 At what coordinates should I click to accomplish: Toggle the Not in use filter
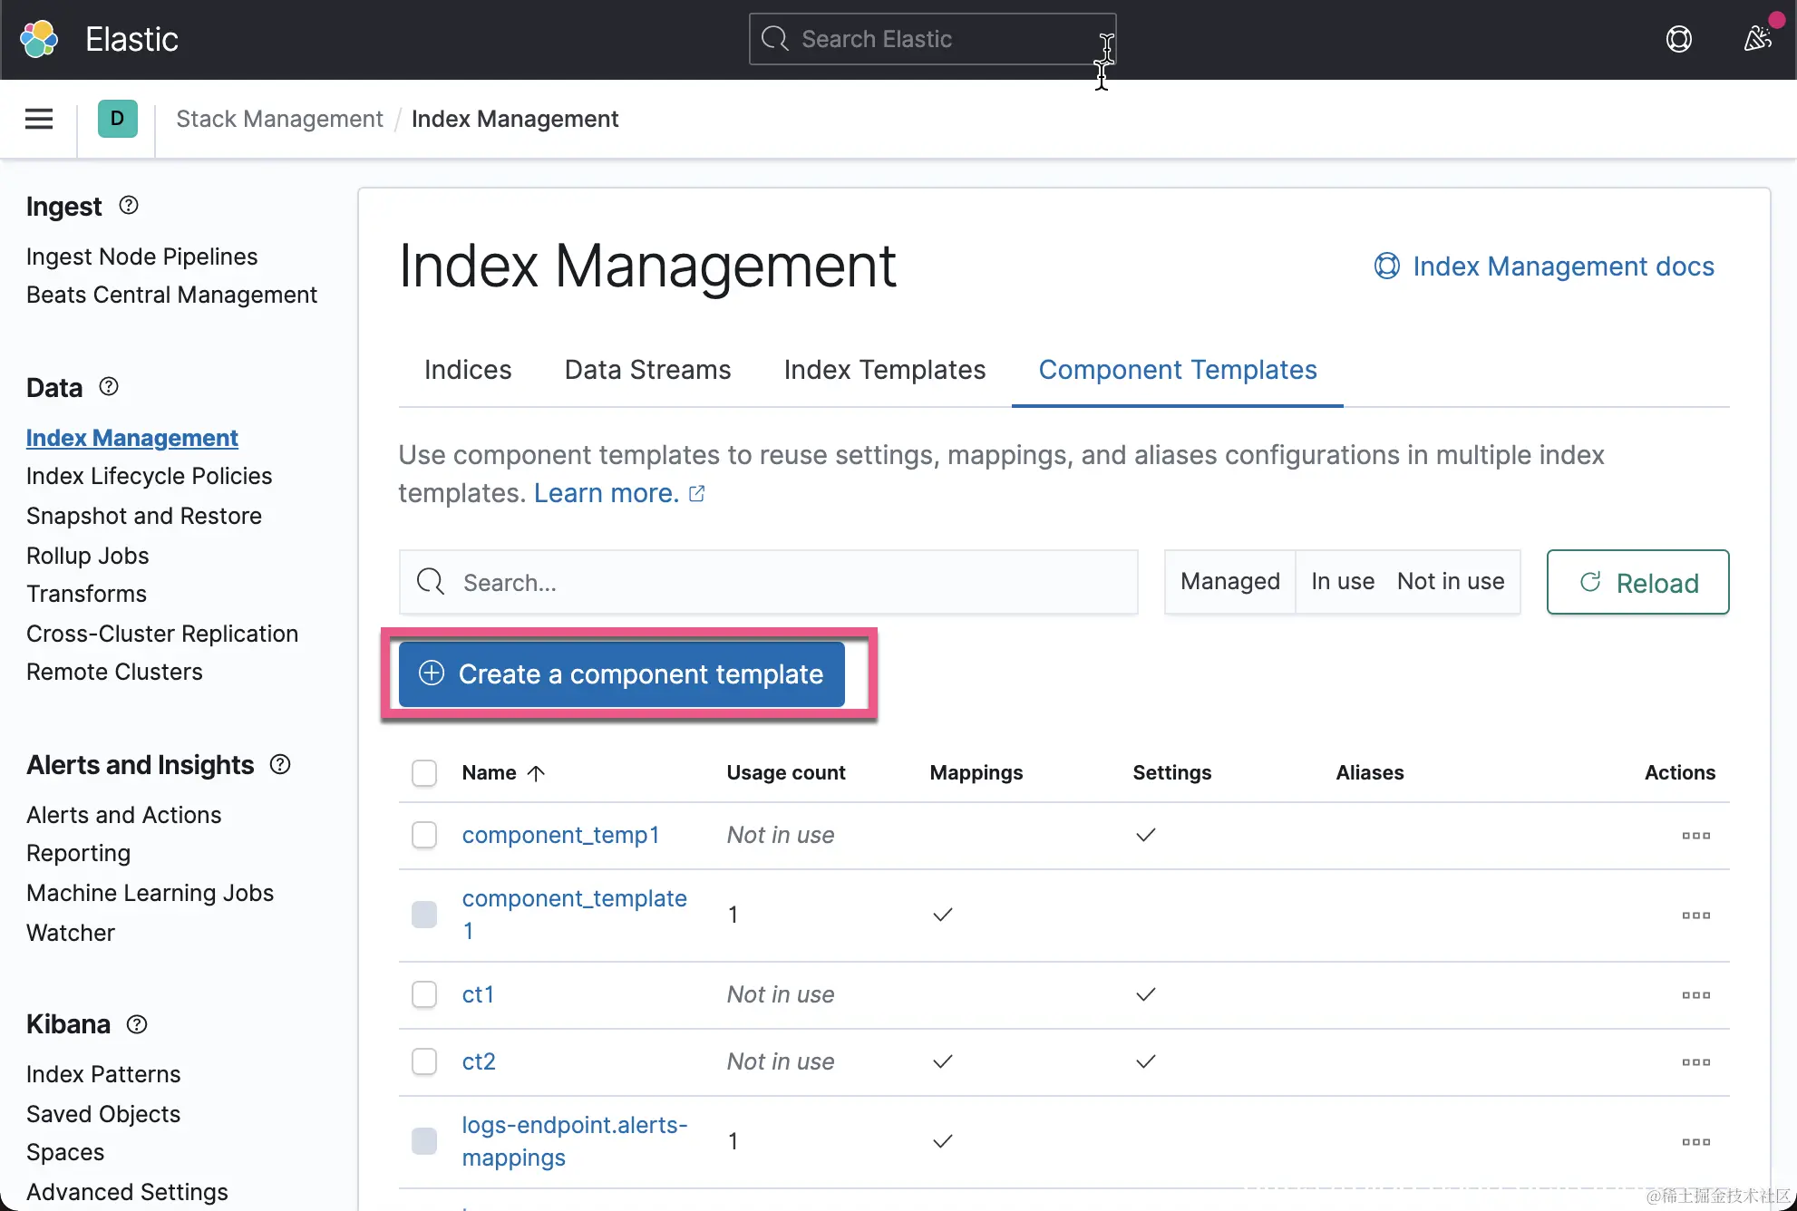coord(1450,582)
